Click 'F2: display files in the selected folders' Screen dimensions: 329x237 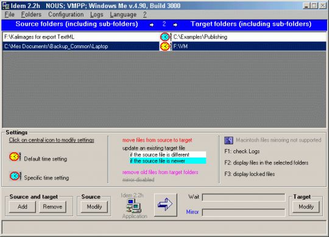(x=266, y=162)
